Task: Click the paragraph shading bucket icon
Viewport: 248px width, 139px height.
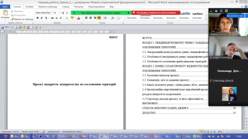Action: click(112, 18)
